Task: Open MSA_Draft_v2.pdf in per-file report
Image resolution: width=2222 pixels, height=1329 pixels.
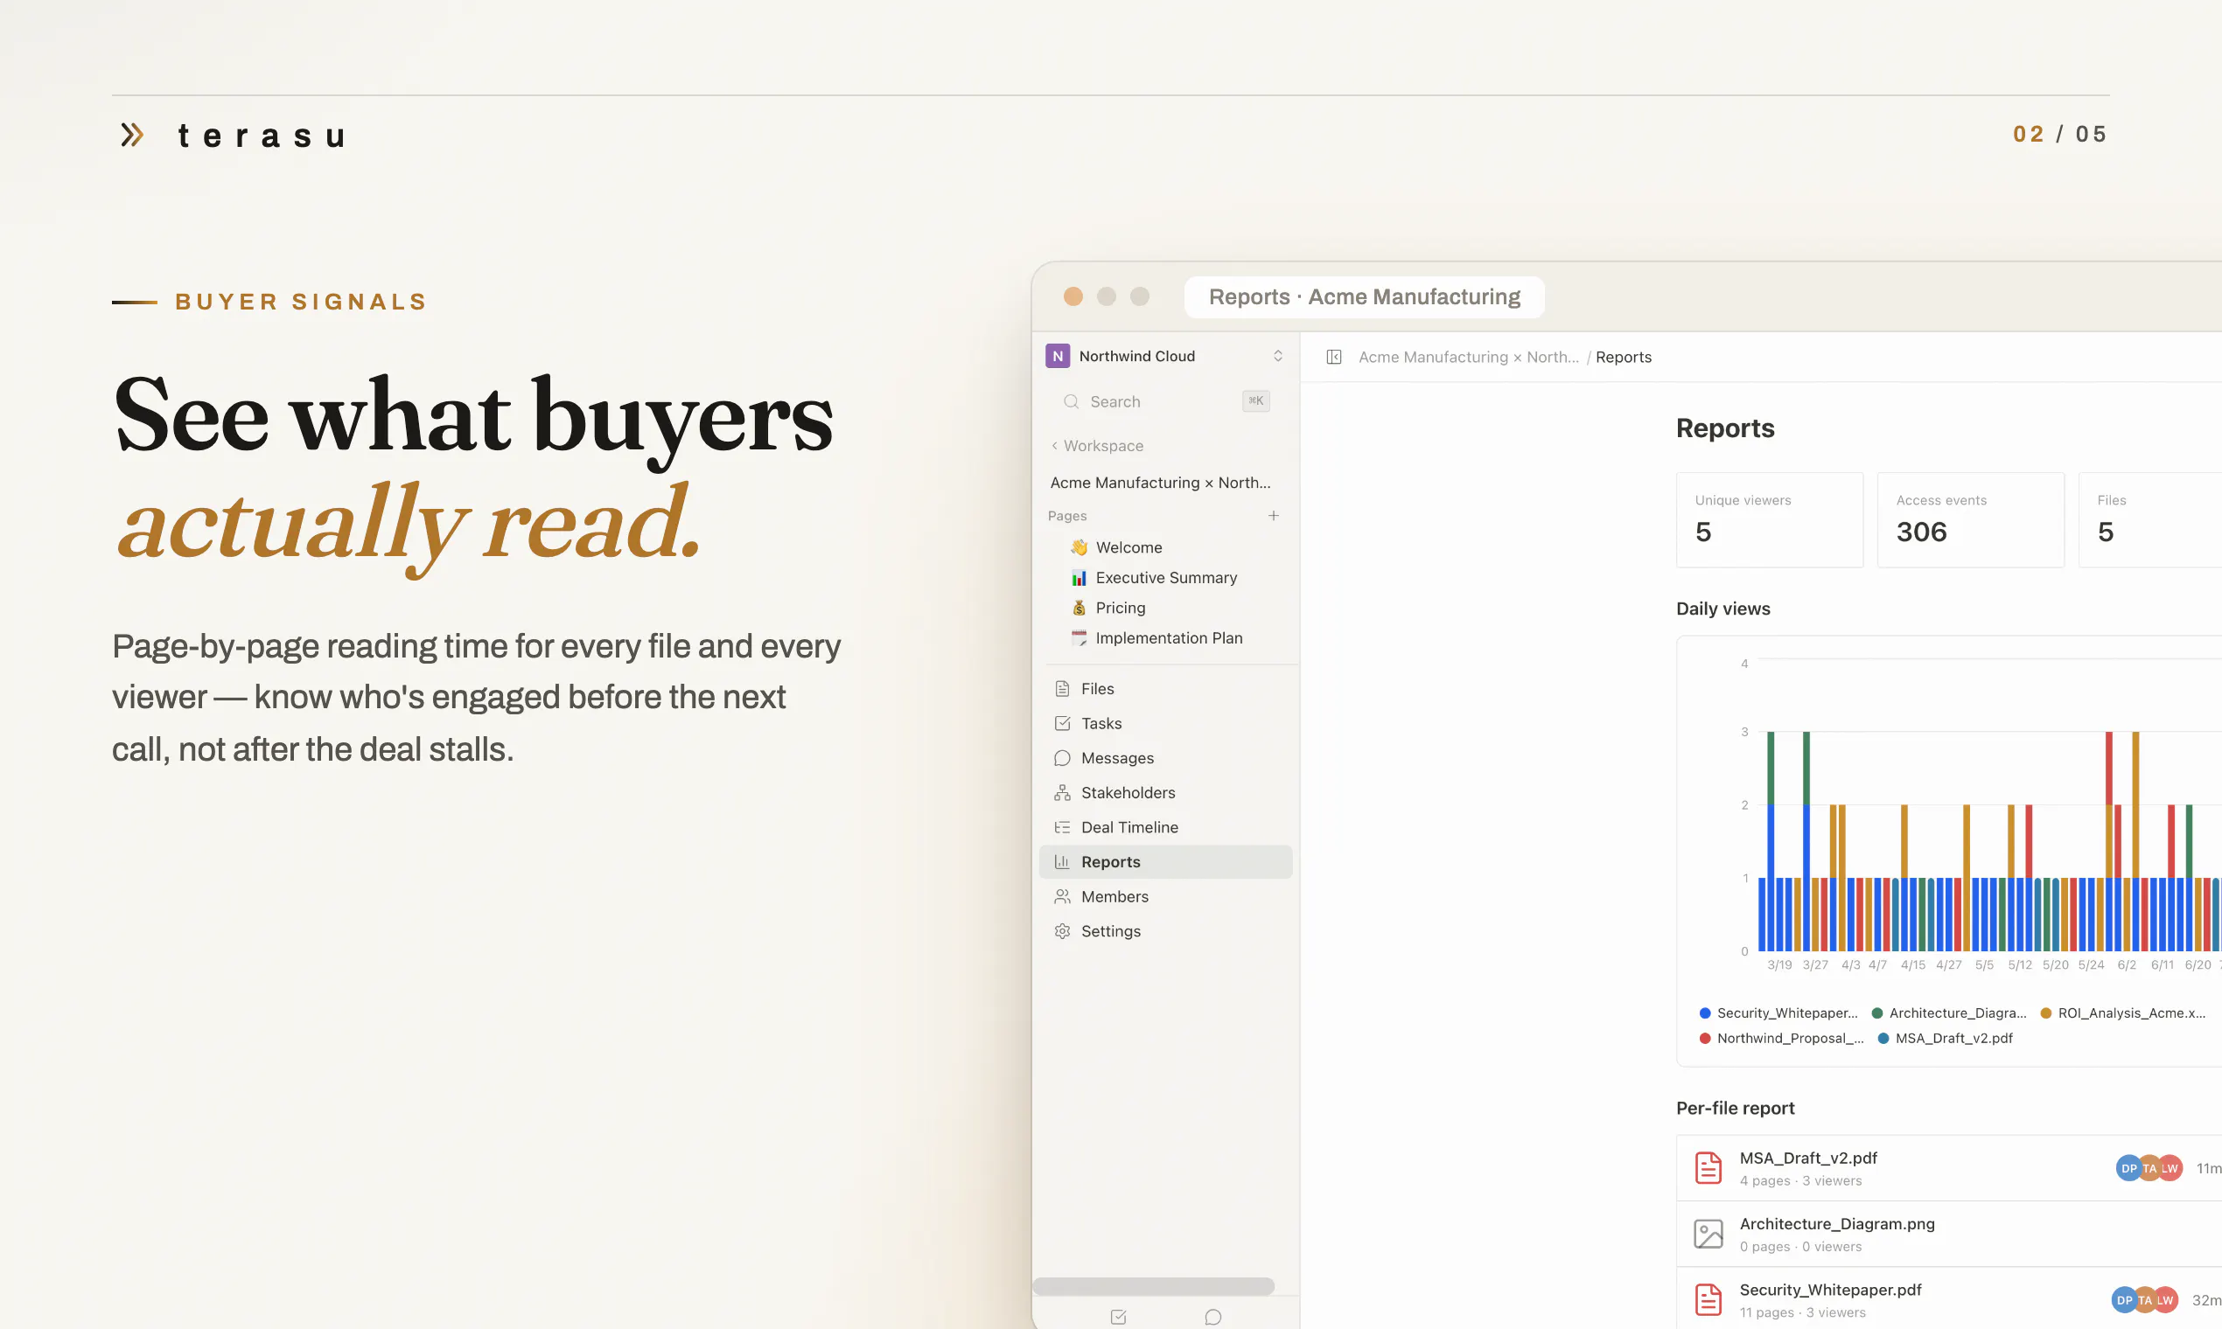Action: (x=1808, y=1158)
